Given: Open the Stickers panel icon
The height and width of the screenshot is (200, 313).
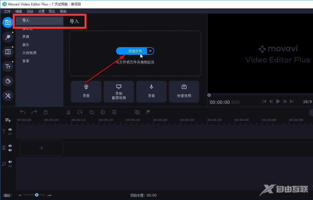Looking at the screenshot, I should (8, 81).
